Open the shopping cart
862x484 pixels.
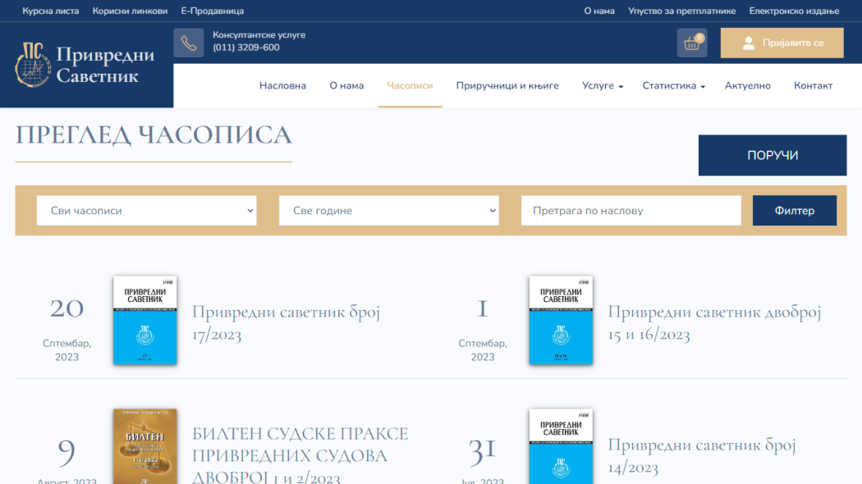(x=691, y=43)
